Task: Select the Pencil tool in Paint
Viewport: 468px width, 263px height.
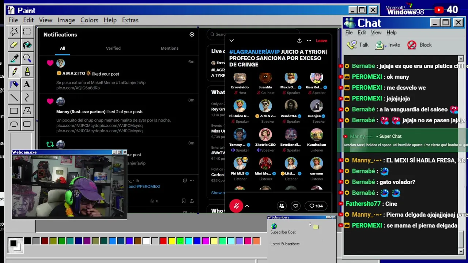Action: (x=14, y=71)
